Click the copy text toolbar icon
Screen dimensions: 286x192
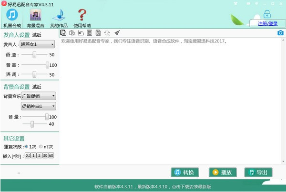(x=63, y=33)
